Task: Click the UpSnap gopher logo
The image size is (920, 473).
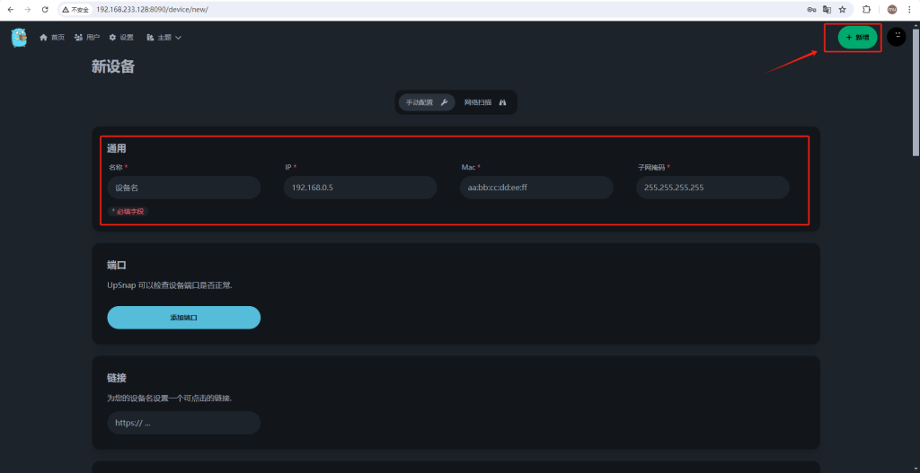Action: tap(19, 38)
